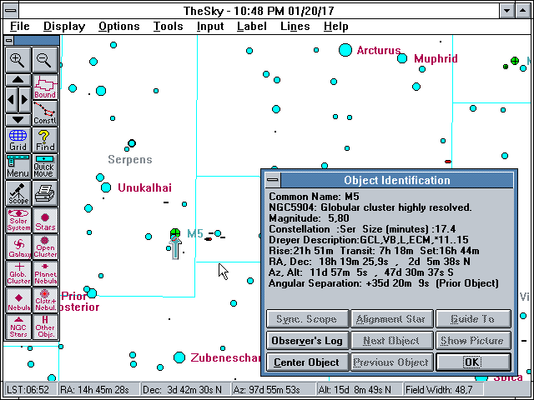Click the Open Cluster filter icon
Image resolution: width=534 pixels, height=400 pixels.
44,247
